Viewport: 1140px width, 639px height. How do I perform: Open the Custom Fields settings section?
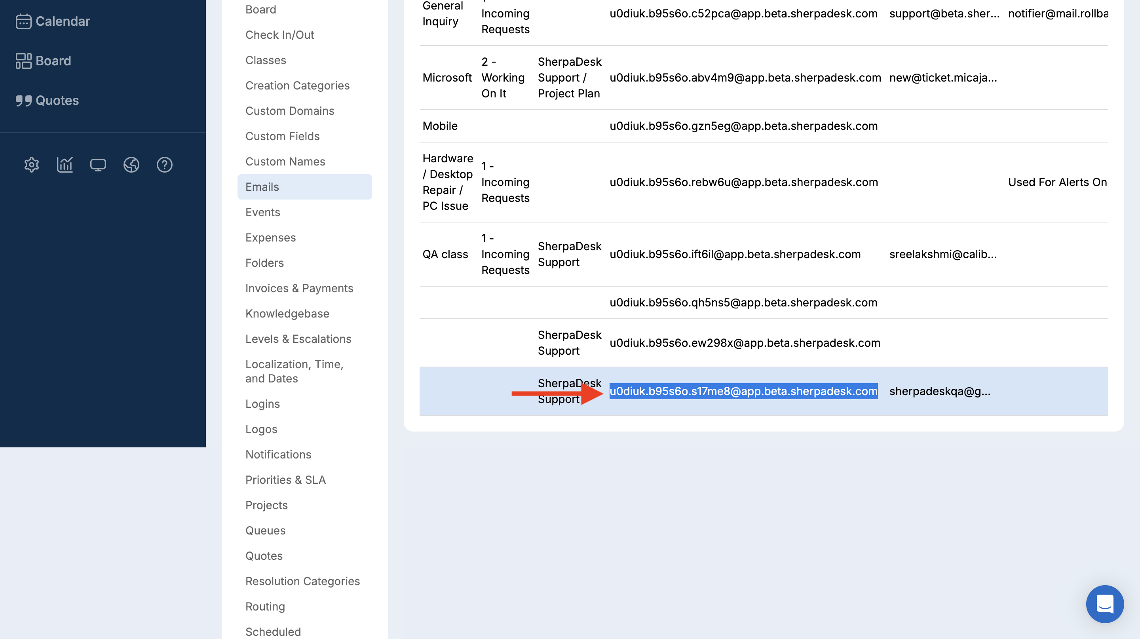pos(282,136)
